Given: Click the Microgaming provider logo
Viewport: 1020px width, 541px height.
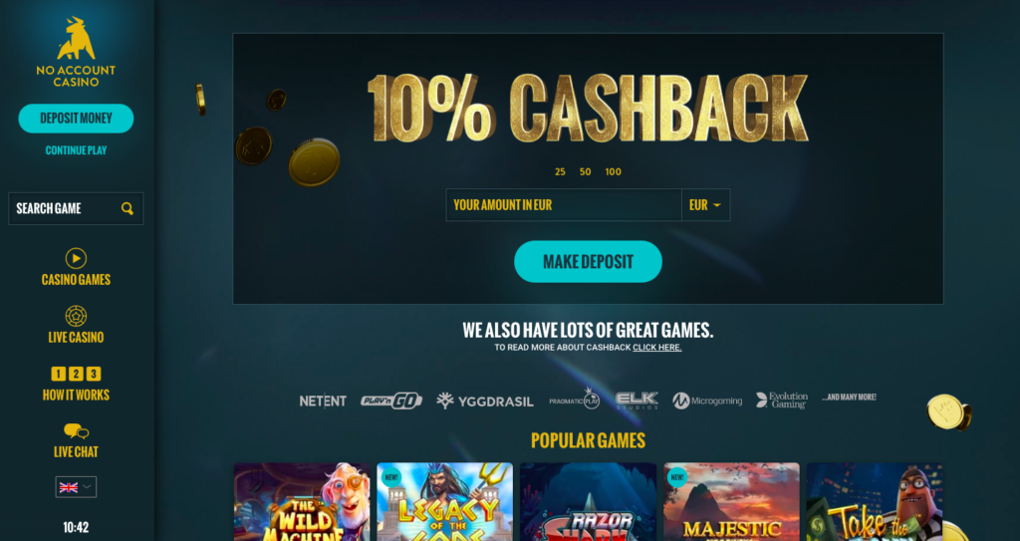Looking at the screenshot, I should [707, 402].
